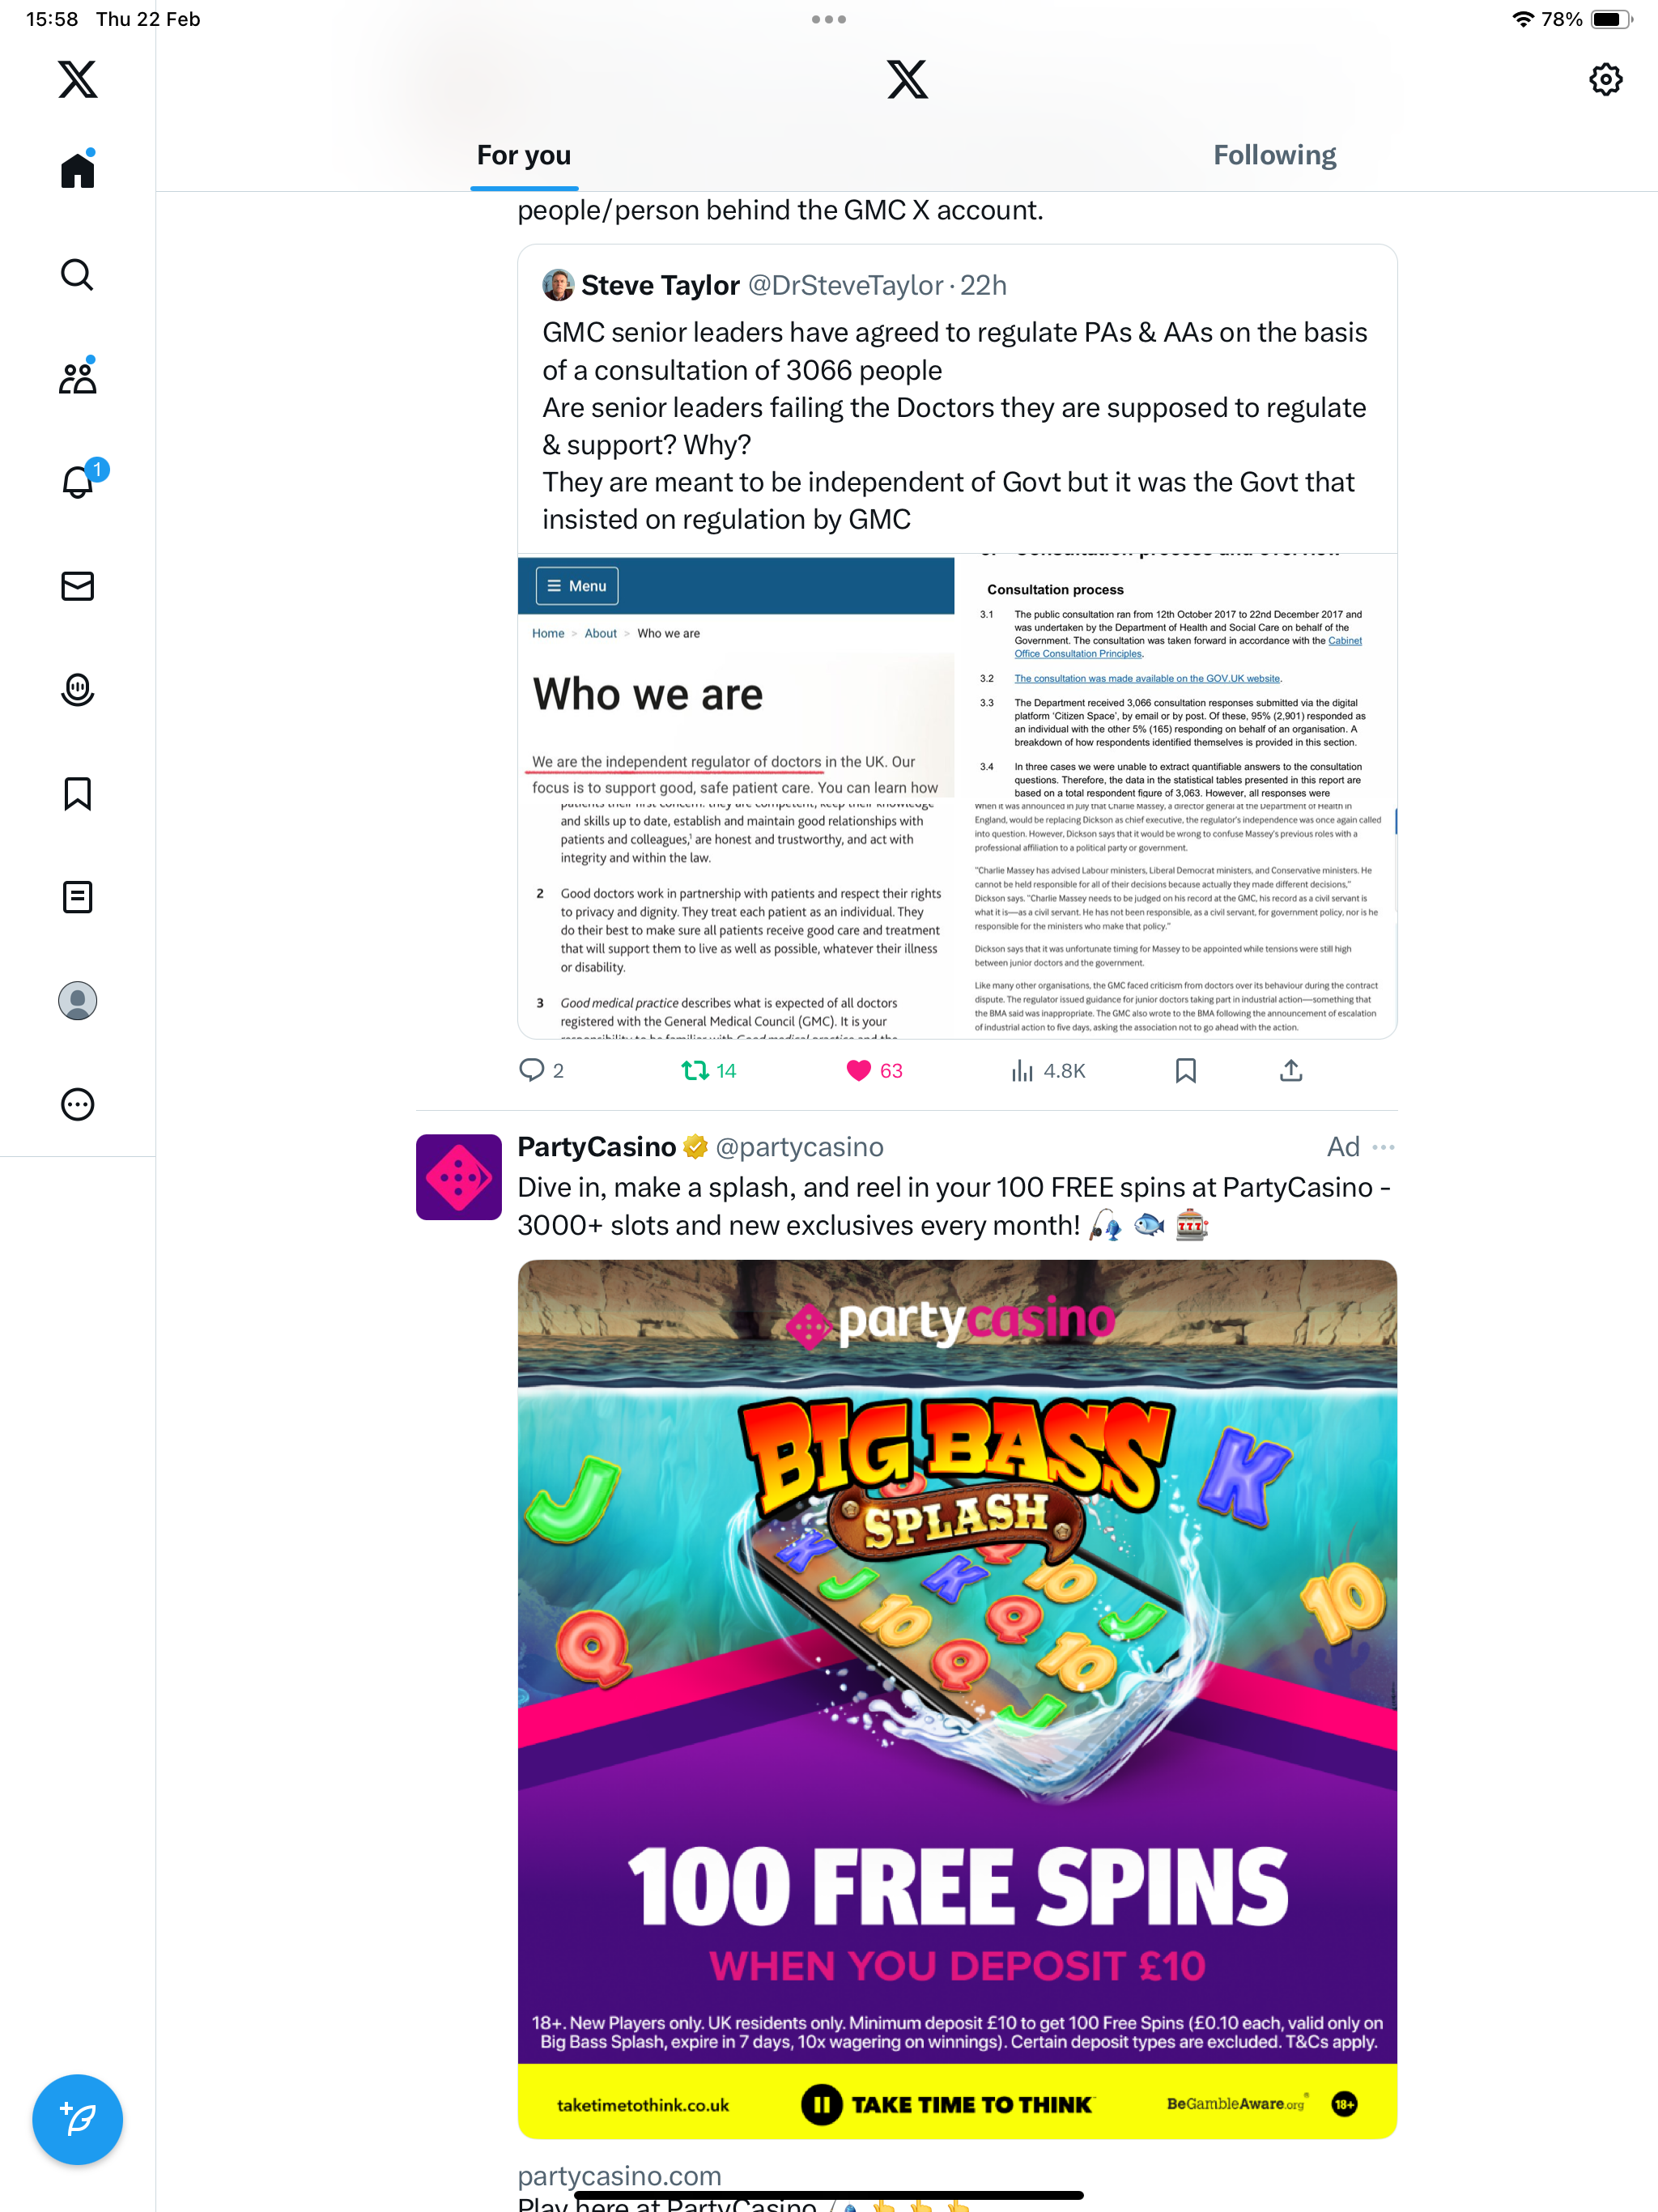Expand the PartyCasino ad options menu
The height and width of the screenshot is (2212, 1658).
pyautogui.click(x=1383, y=1147)
